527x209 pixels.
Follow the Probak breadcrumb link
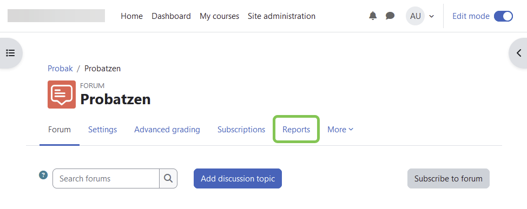[60, 69]
